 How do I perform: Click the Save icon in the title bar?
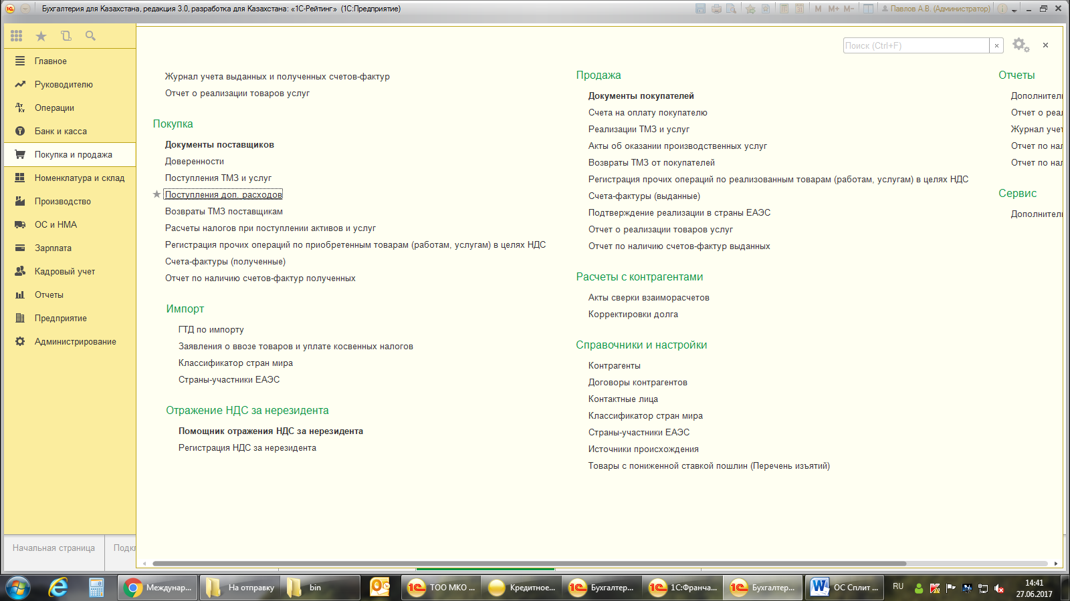coord(700,9)
